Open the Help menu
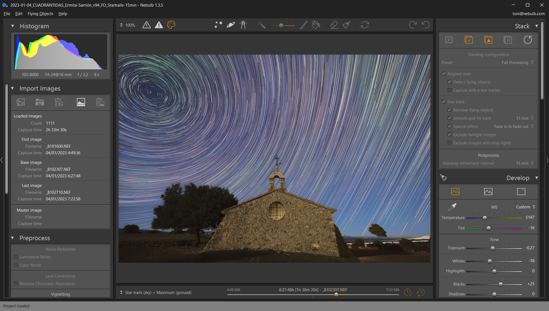The width and height of the screenshot is (549, 311). tap(63, 14)
